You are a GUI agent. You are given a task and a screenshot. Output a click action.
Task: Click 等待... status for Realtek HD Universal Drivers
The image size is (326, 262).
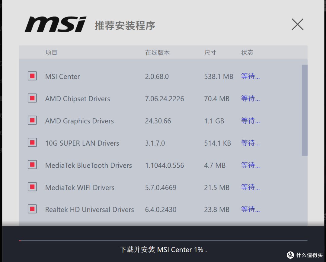click(x=250, y=209)
